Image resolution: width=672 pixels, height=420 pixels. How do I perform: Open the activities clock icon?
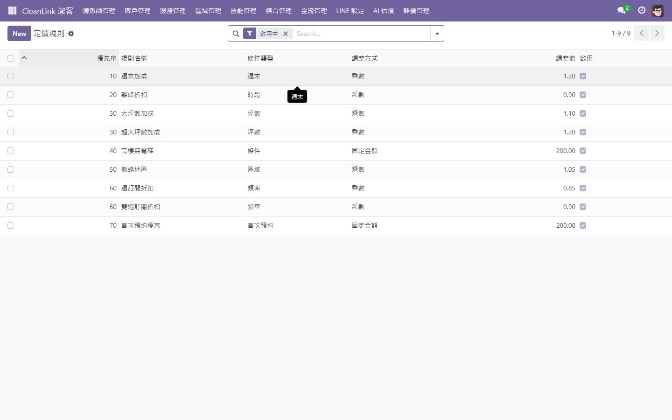tap(642, 10)
